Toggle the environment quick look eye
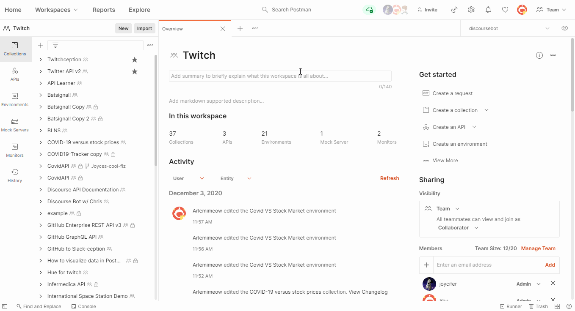This screenshot has width=575, height=311. (565, 28)
